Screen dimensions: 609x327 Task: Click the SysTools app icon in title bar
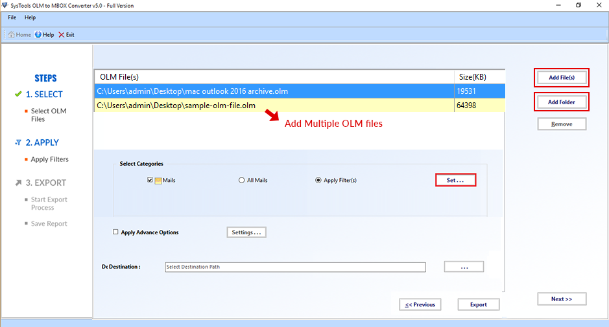click(6, 5)
